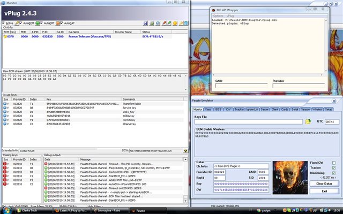Open the Tracker tab
The width and height of the screenshot is (343, 214).
point(239,109)
